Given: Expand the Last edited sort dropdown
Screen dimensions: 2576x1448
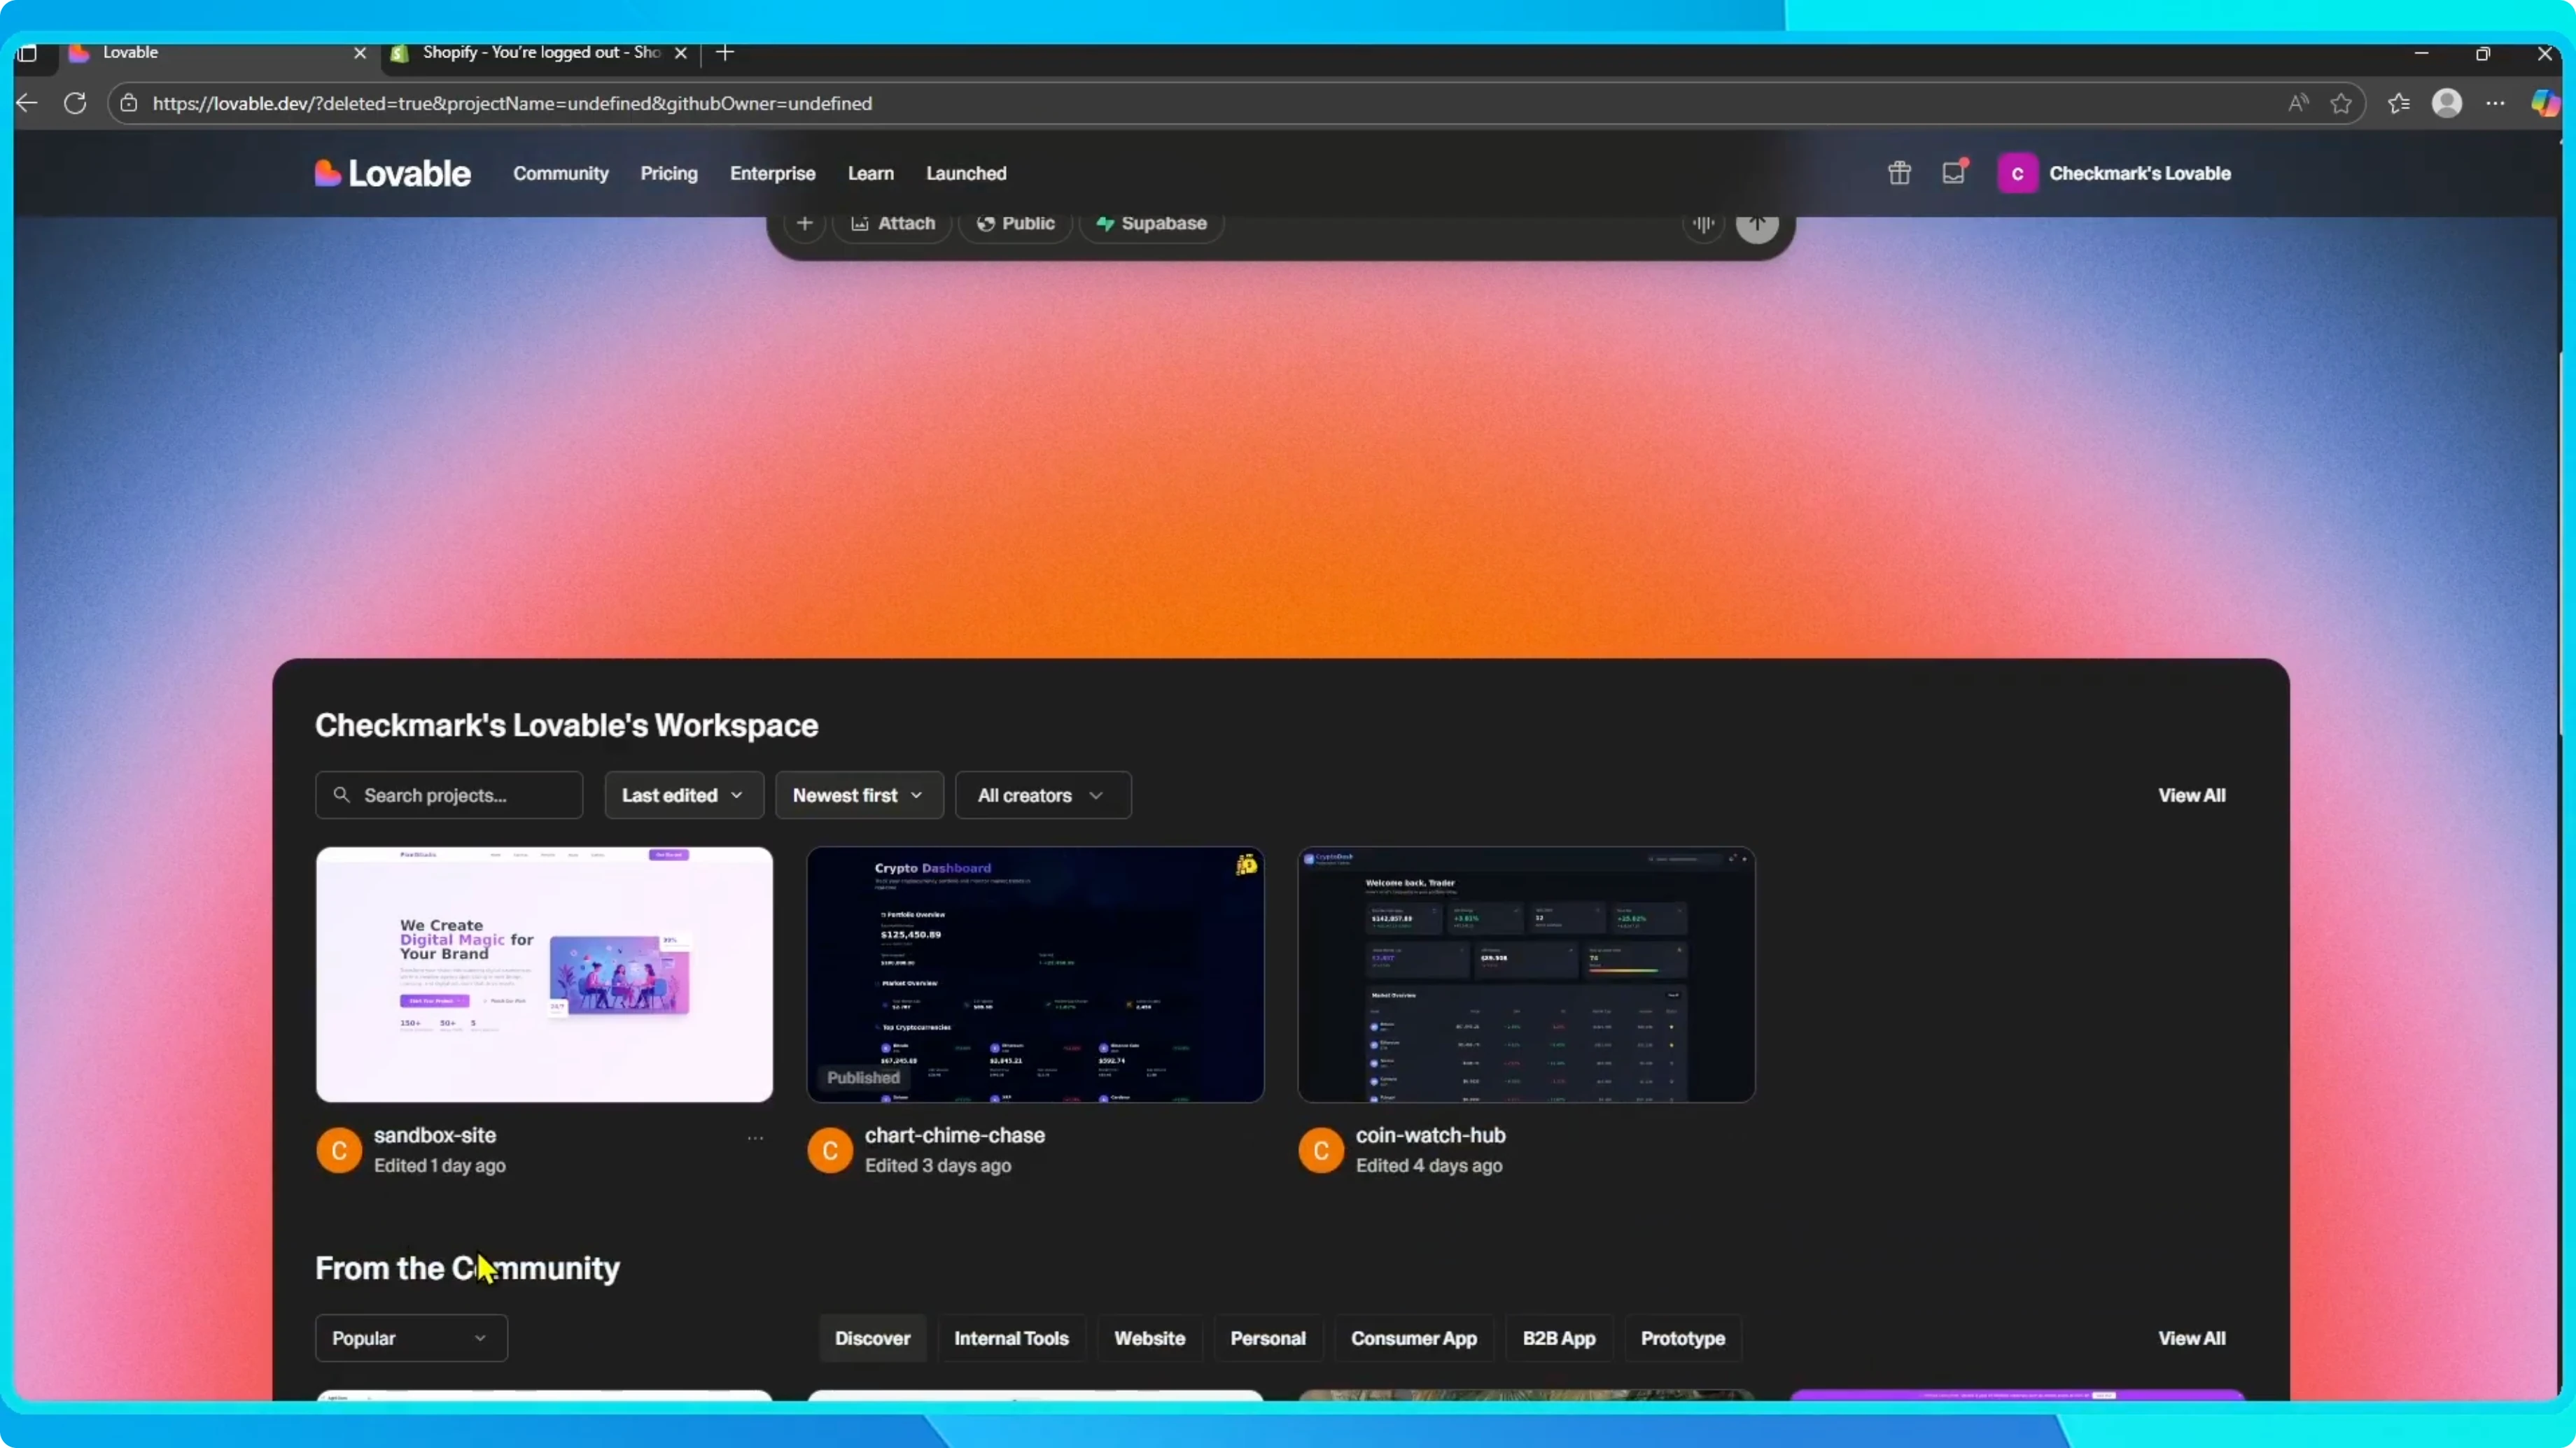Looking at the screenshot, I should (x=684, y=795).
